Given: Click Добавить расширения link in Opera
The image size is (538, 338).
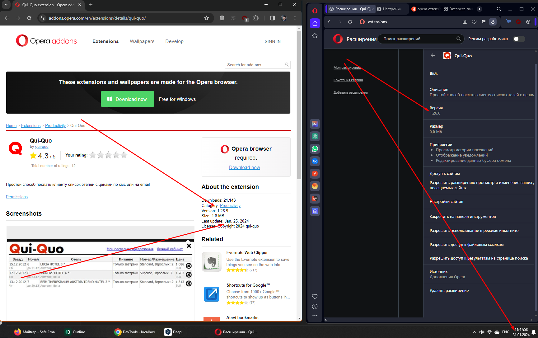Looking at the screenshot, I should pos(351,92).
